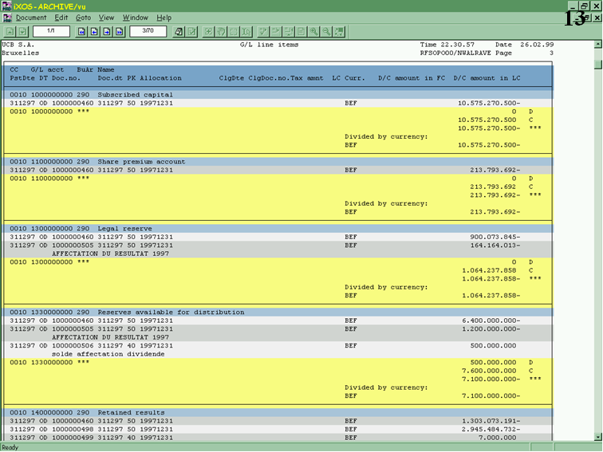Image resolution: width=603 pixels, height=452 pixels.
Task: Click the previous document toolbar icon
Action: (x=10, y=31)
